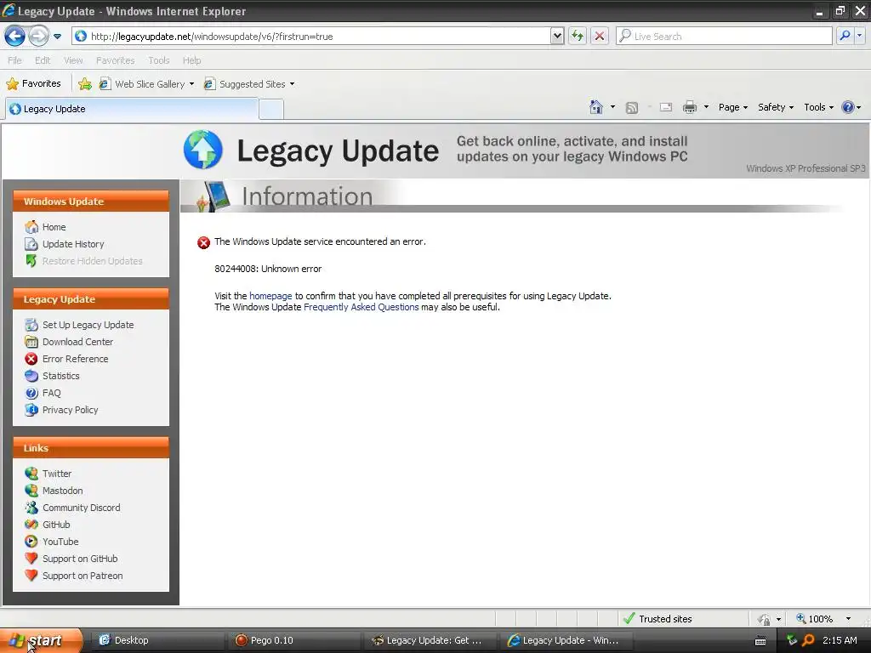
Task: Open the Favorites menu in menu bar
Action: [115, 60]
